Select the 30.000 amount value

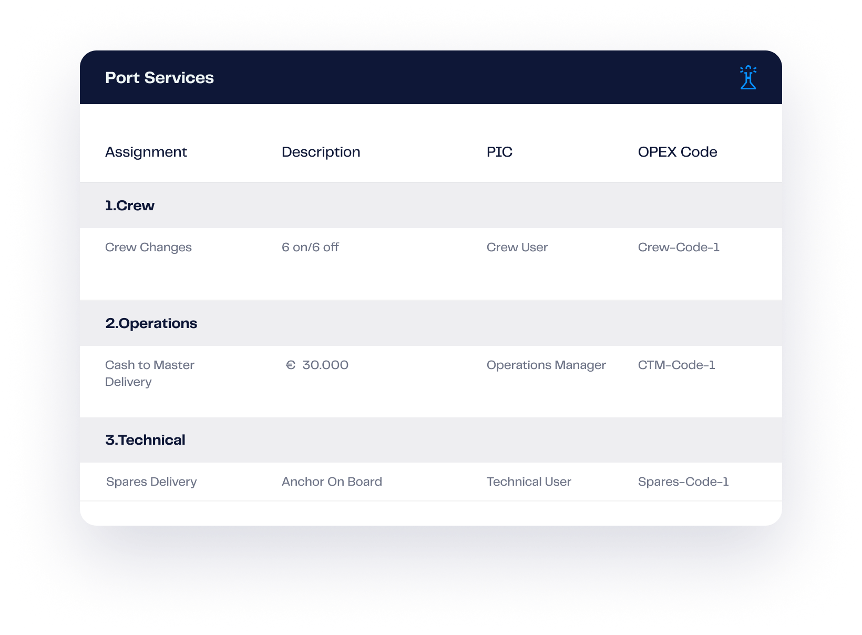click(325, 365)
